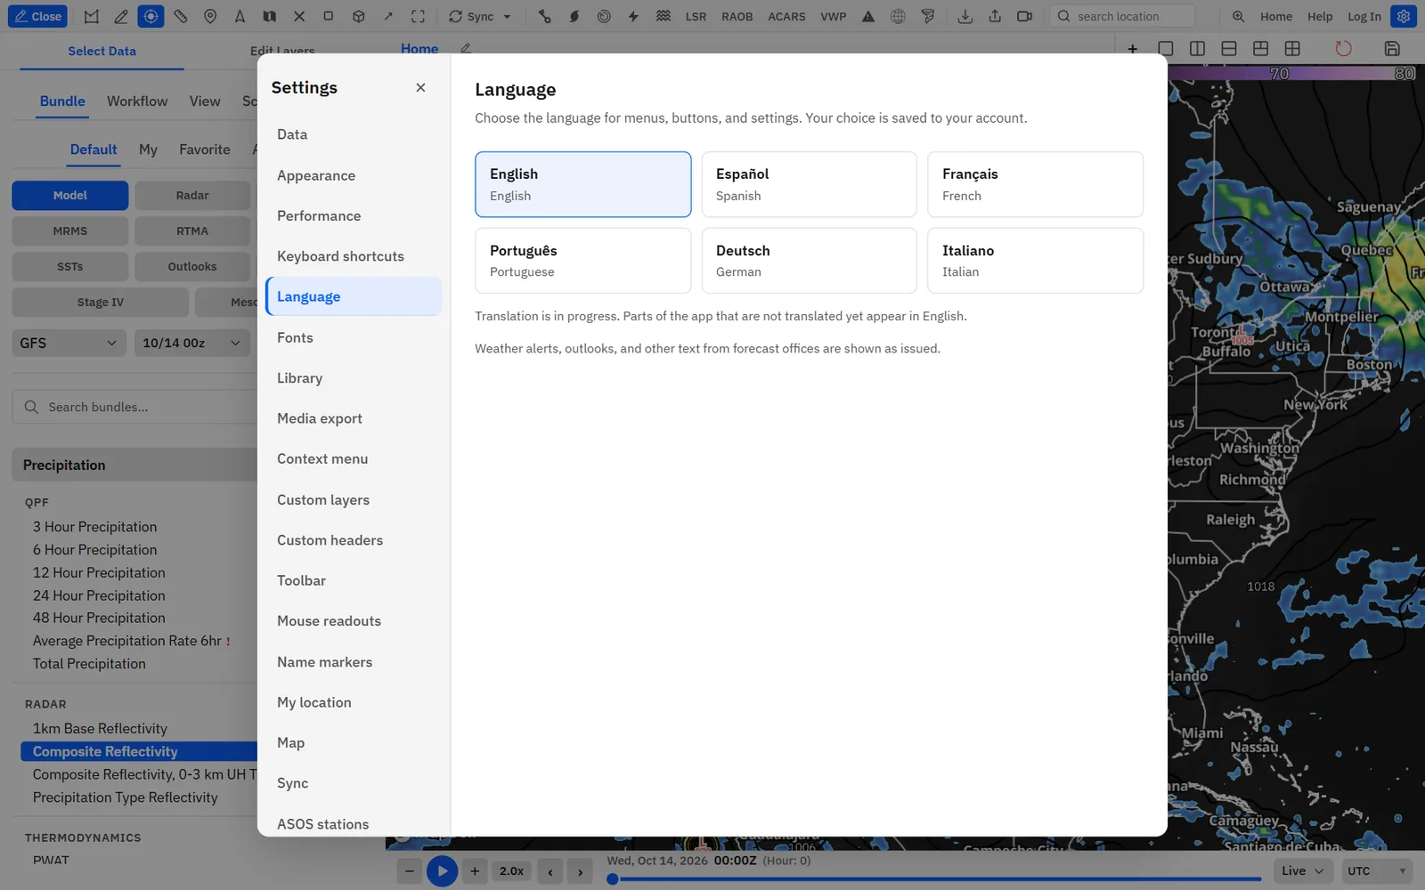Click the timeline slider handle

point(613,879)
